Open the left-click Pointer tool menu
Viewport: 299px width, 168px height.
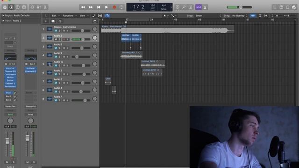pyautogui.click(x=165, y=15)
